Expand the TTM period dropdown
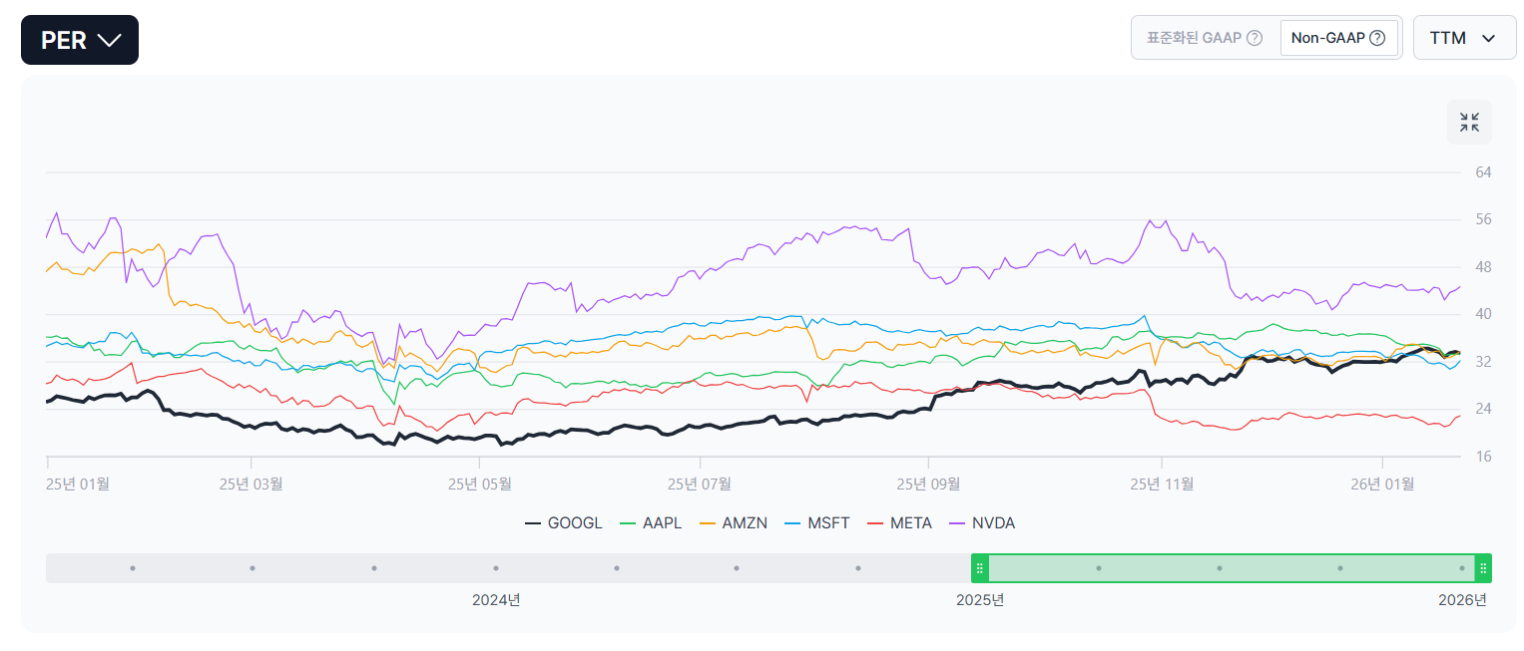Screen dimensions: 1524x651 (x=1464, y=38)
